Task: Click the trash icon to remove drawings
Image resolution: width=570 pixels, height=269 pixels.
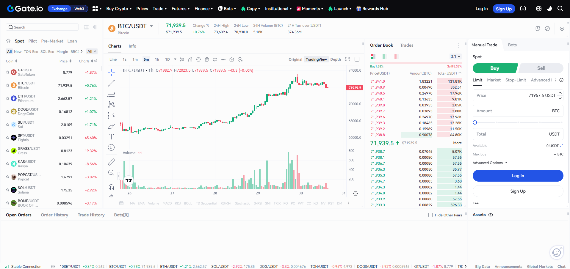Action: tap(207, 59)
